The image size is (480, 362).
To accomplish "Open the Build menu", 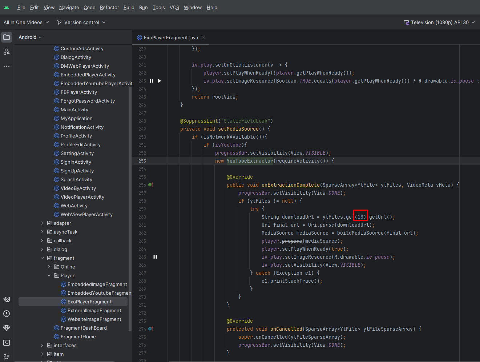I will 129,7.
